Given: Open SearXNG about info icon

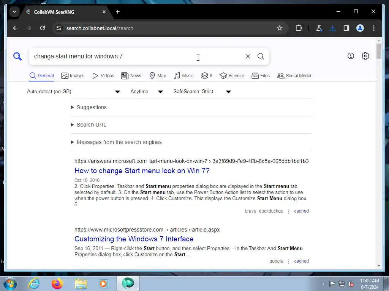Looking at the screenshot, I should 351,56.
